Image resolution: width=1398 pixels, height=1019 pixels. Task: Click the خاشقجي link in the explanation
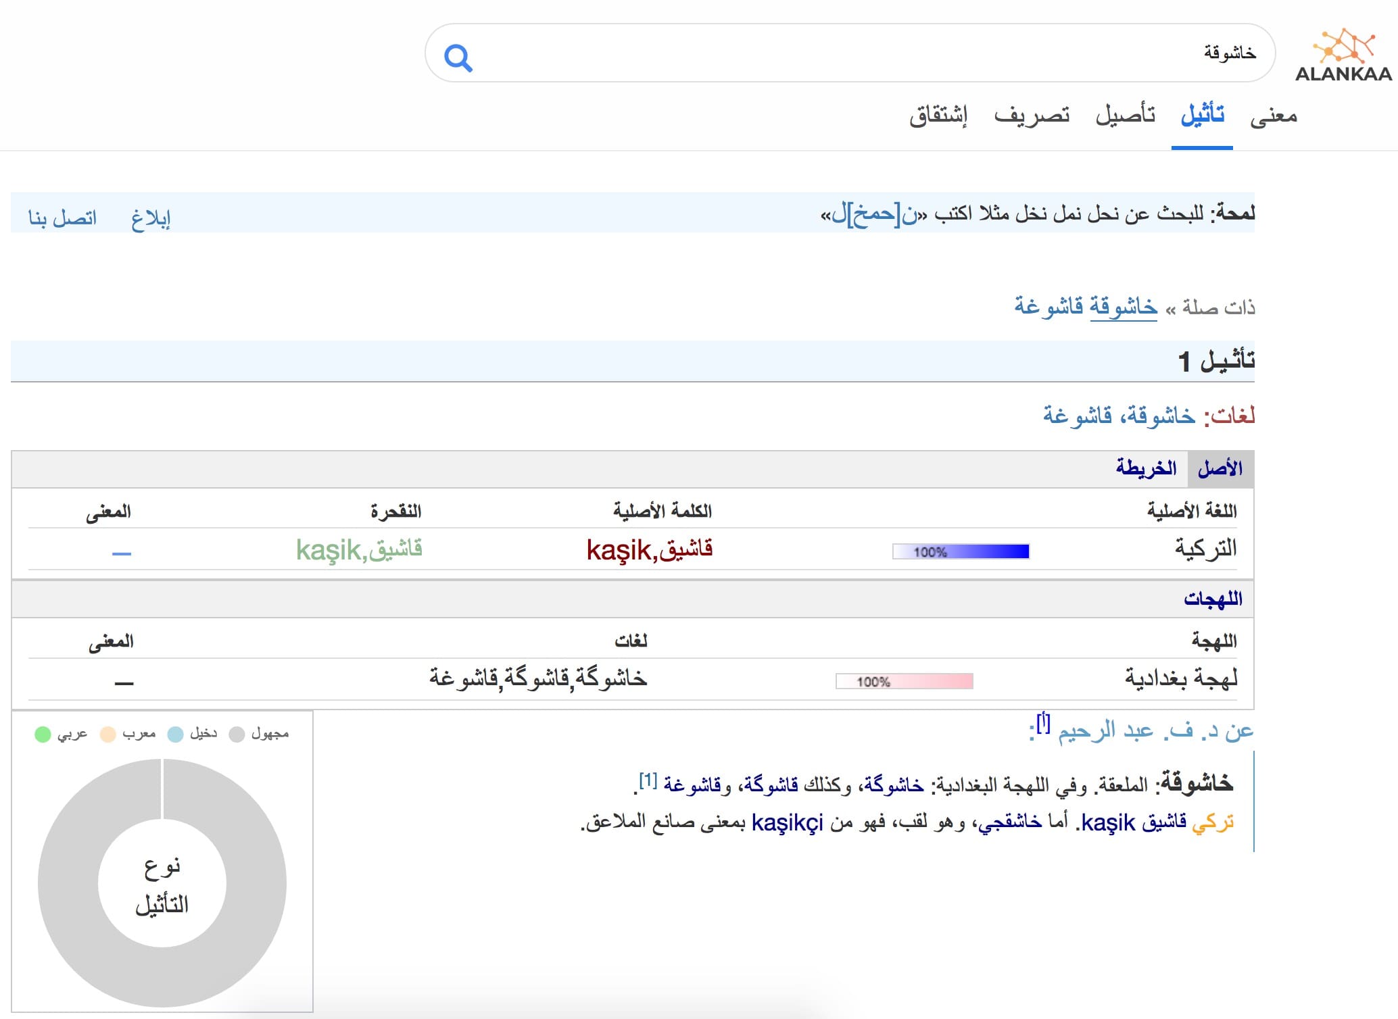(x=1009, y=822)
